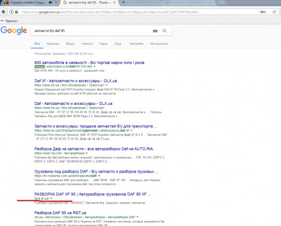
Task: Open ad result 600 автомобілів в наявності
Action: (89, 63)
